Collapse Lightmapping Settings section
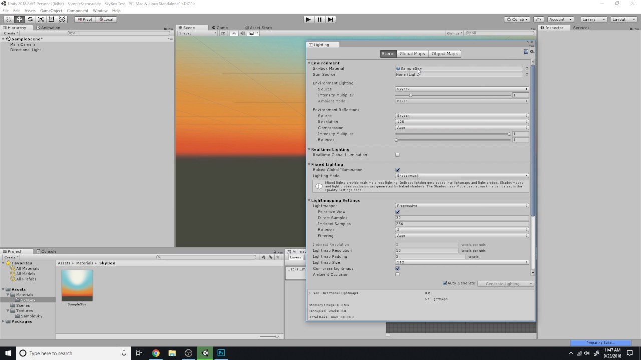641x360 pixels. [309, 200]
